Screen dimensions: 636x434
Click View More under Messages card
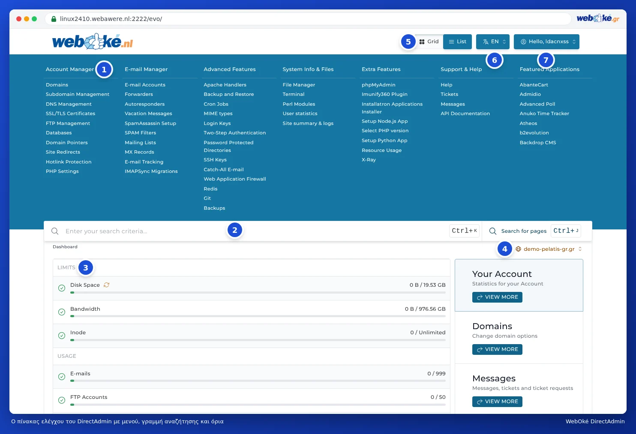[497, 401]
